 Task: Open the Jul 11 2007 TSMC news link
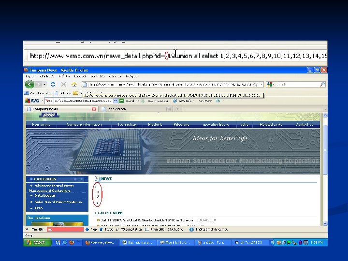click(147, 220)
